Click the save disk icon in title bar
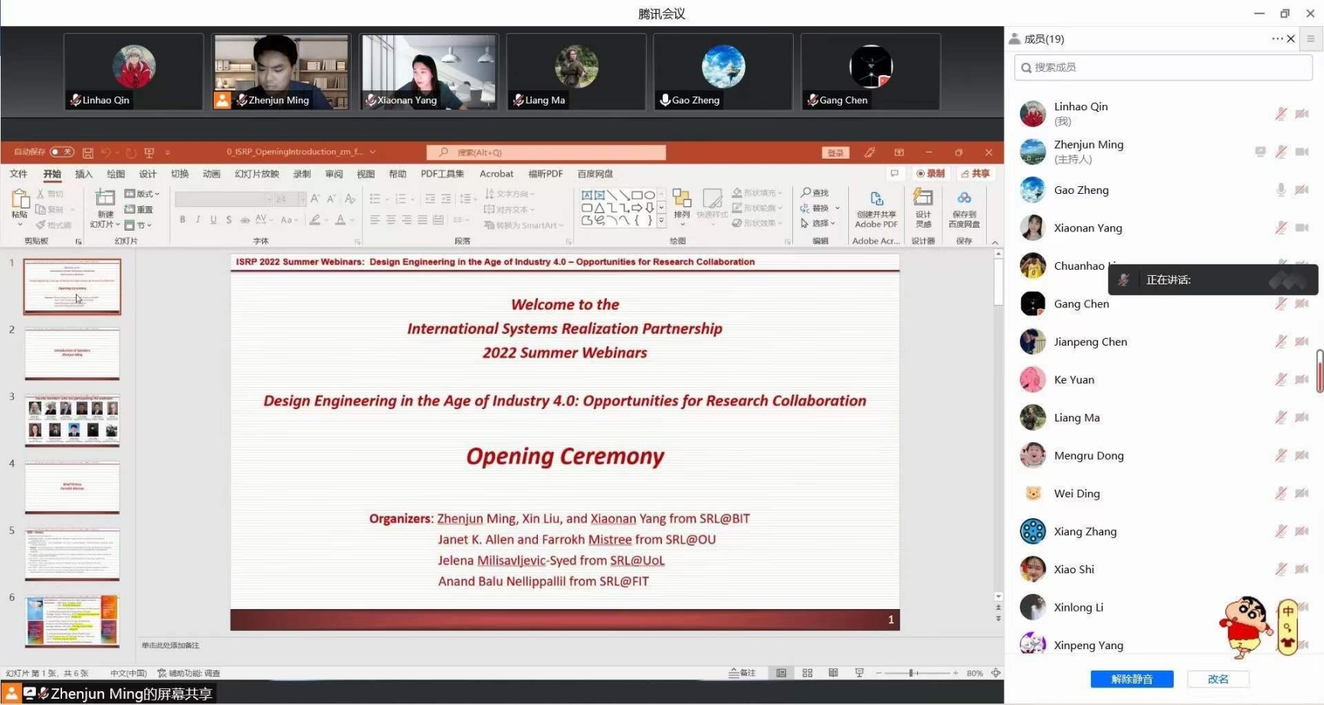 pyautogui.click(x=88, y=152)
